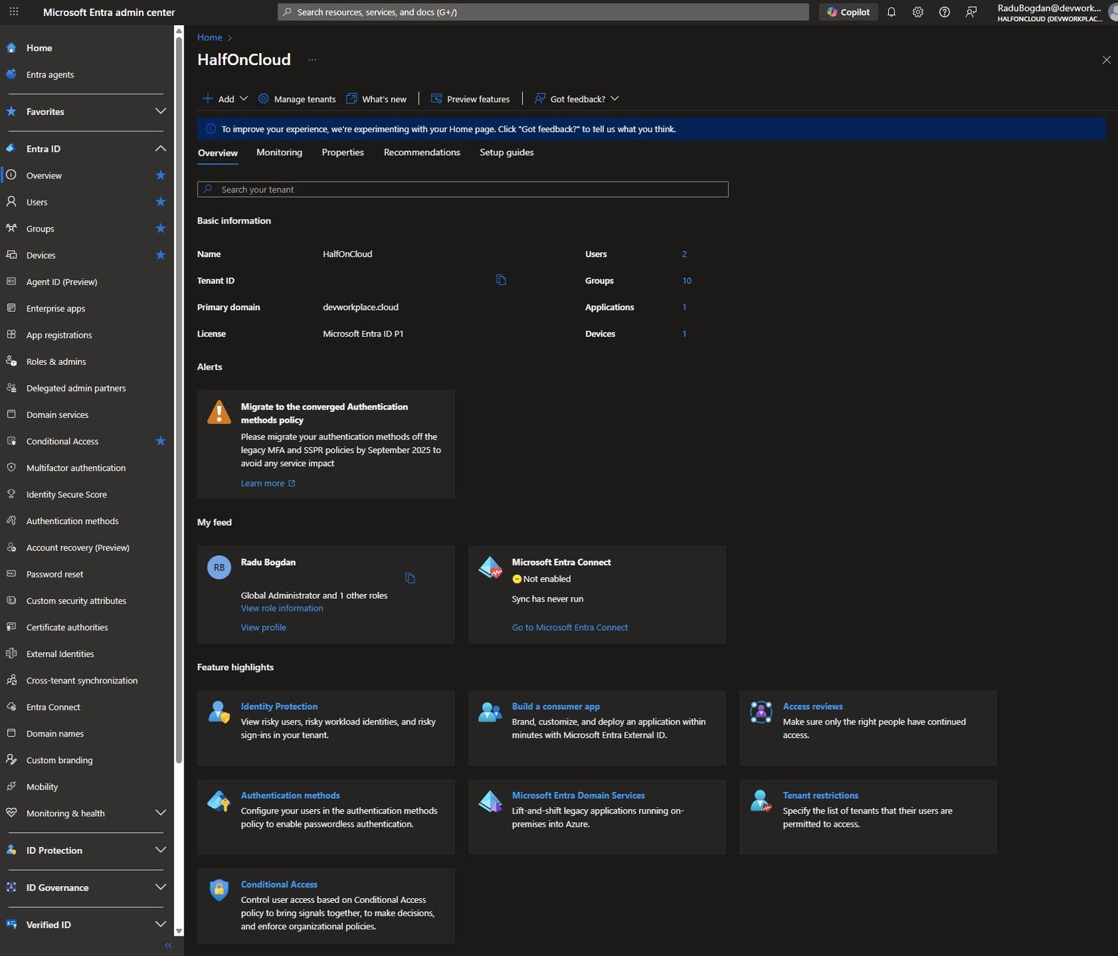This screenshot has height=956, width=1118.
Task: Open the Recommendations tab
Action: coord(421,152)
